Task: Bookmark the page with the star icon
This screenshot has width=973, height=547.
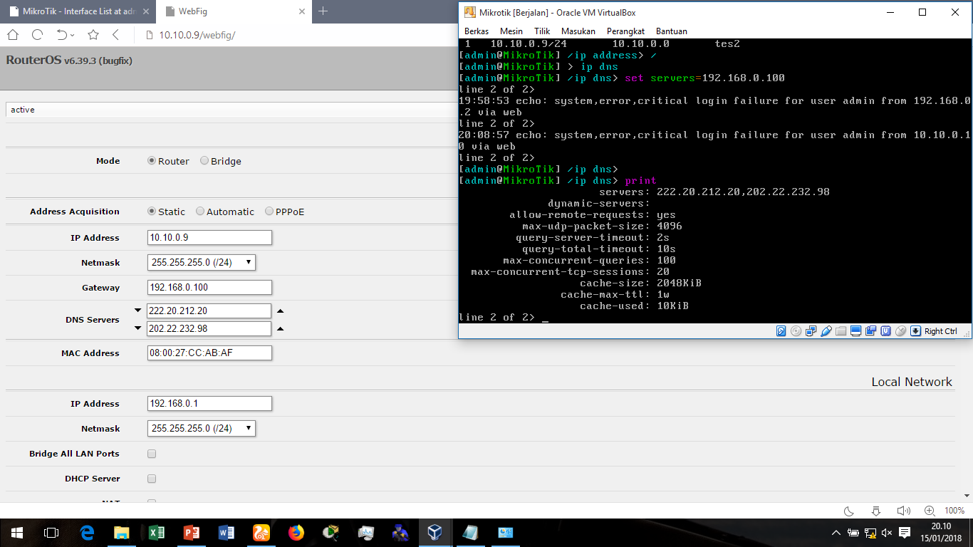Action: [93, 35]
